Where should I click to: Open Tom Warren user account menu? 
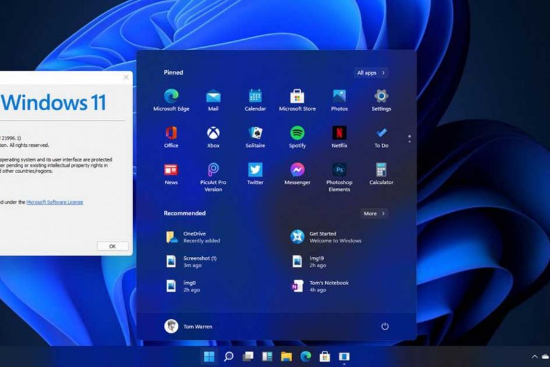pos(189,326)
